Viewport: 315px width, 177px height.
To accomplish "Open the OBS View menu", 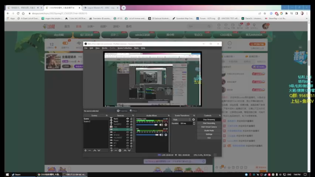I will [97, 48].
